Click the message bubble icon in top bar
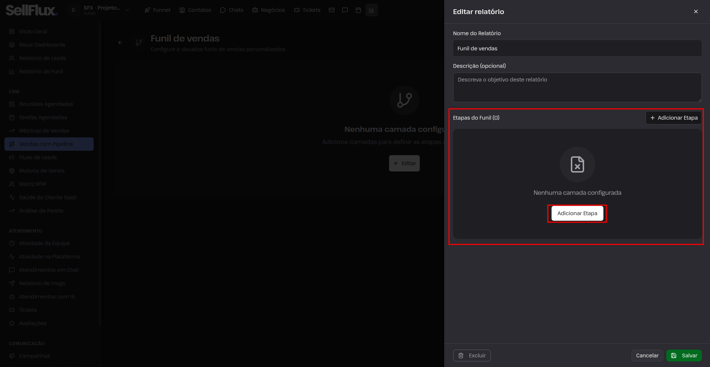 [x=345, y=10]
